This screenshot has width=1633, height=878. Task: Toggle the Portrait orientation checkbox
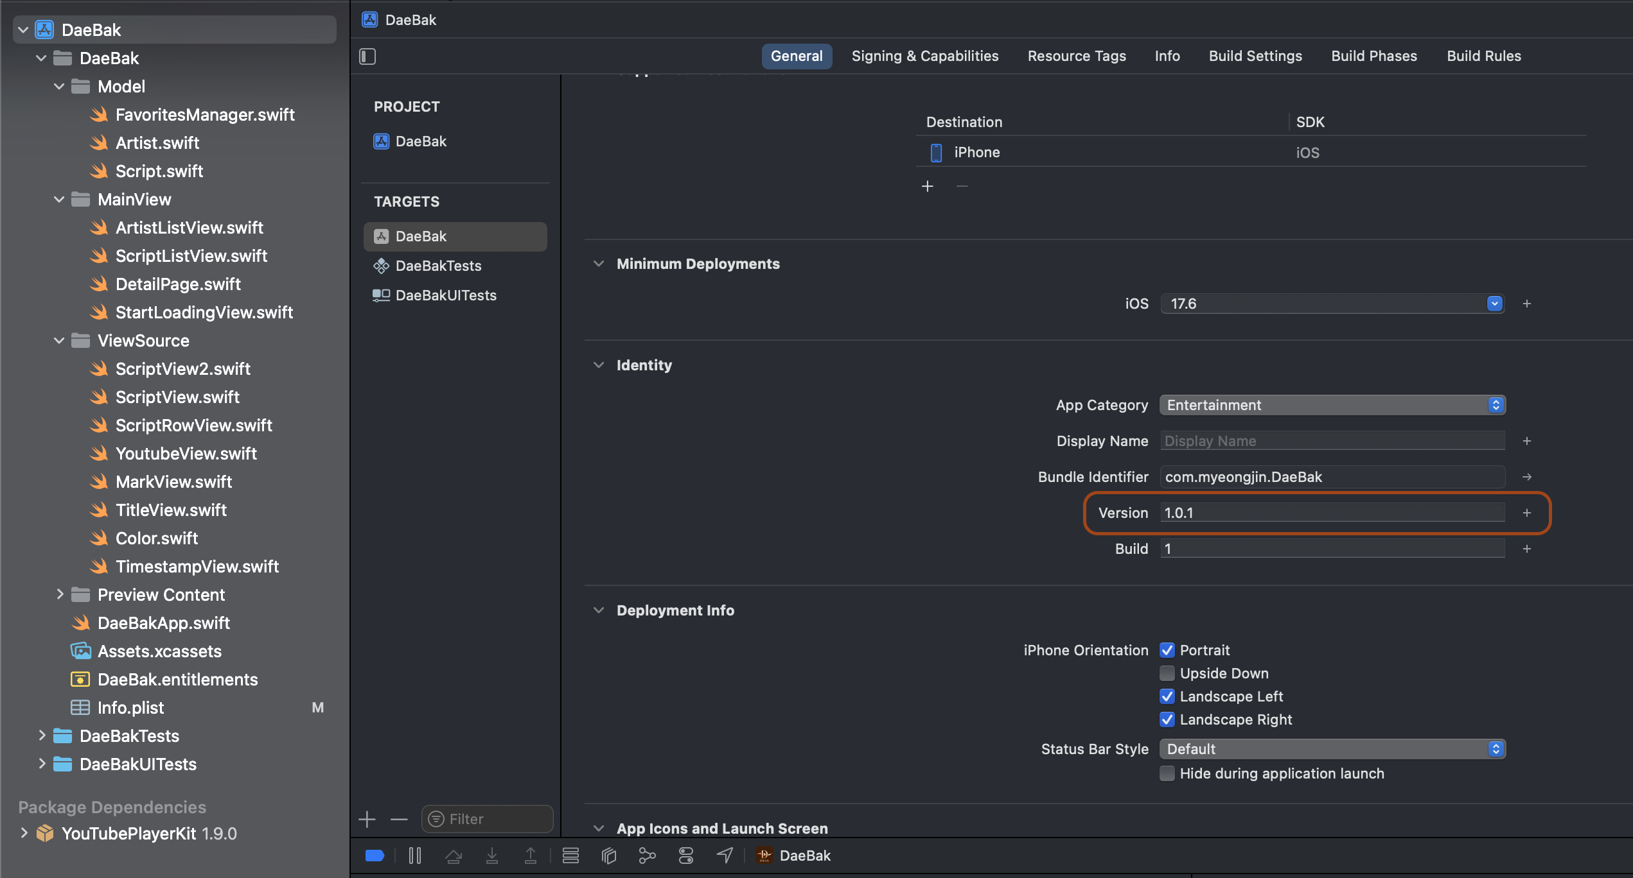(1167, 650)
